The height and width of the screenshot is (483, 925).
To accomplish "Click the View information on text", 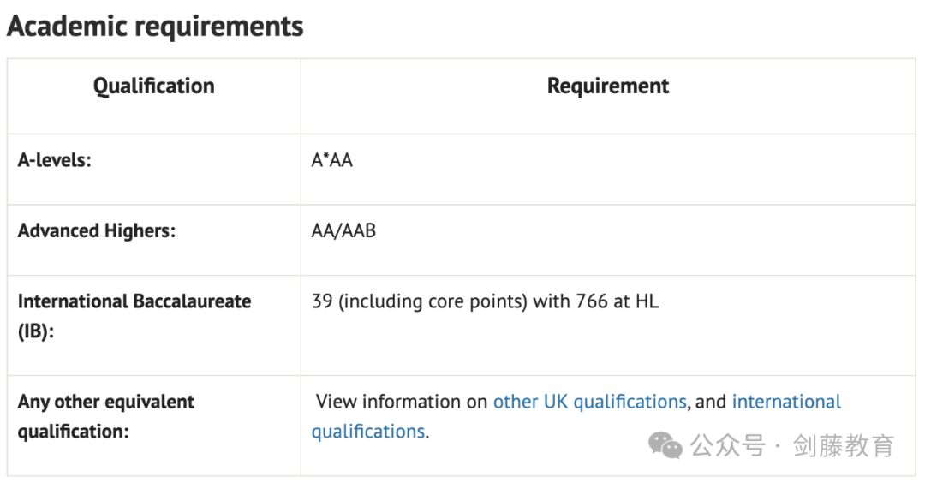I will [x=402, y=402].
